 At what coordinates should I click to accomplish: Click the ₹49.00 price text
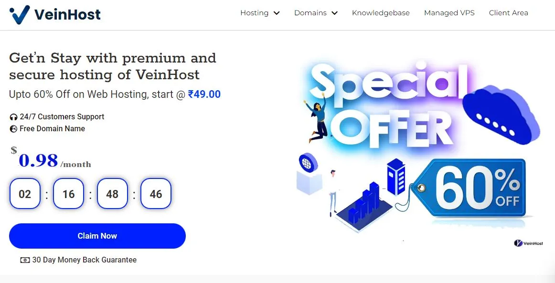click(x=204, y=94)
